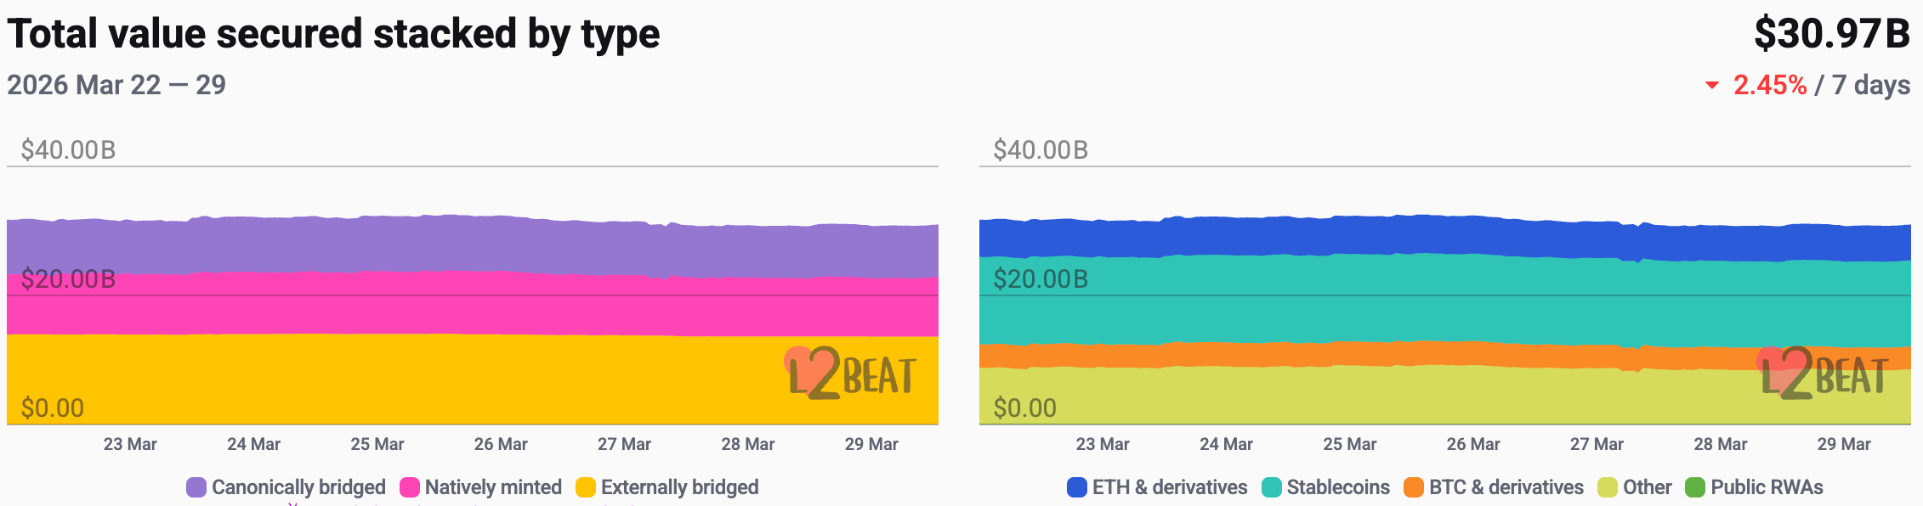This screenshot has width=1923, height=506.
Task: Click the $30.97B total value figure
Action: pyautogui.click(x=1832, y=34)
